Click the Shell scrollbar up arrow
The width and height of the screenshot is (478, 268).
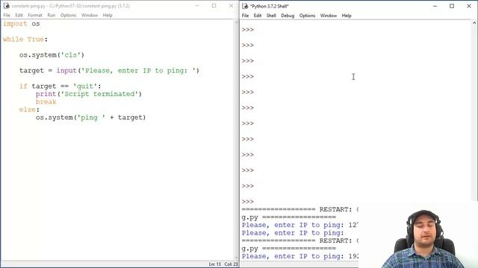(474, 23)
